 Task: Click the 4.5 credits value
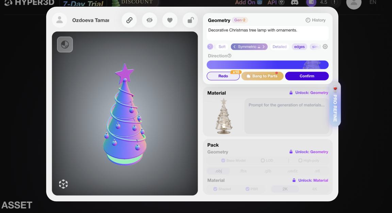click(x=324, y=2)
